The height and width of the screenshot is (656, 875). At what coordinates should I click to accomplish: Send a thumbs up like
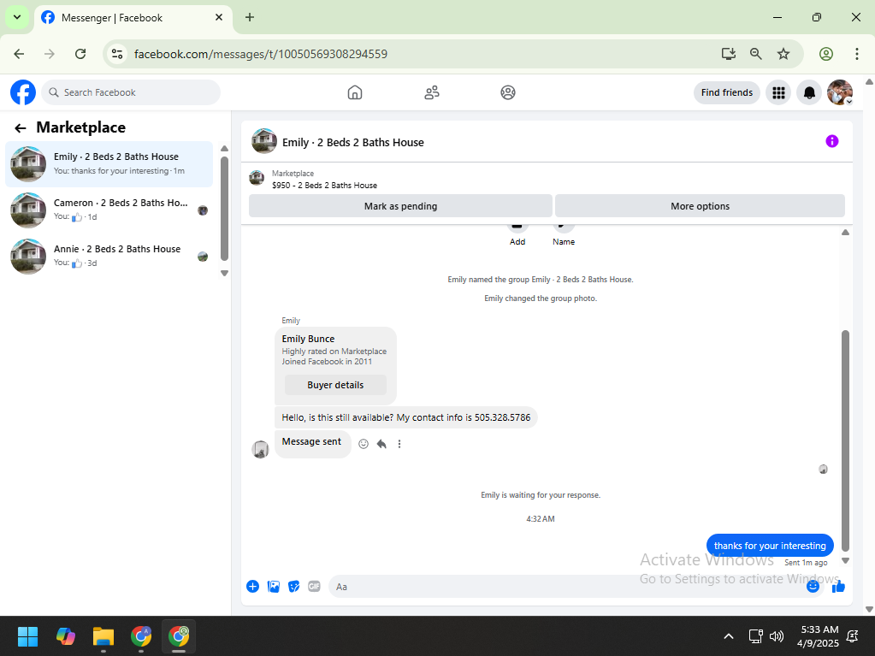coord(838,586)
